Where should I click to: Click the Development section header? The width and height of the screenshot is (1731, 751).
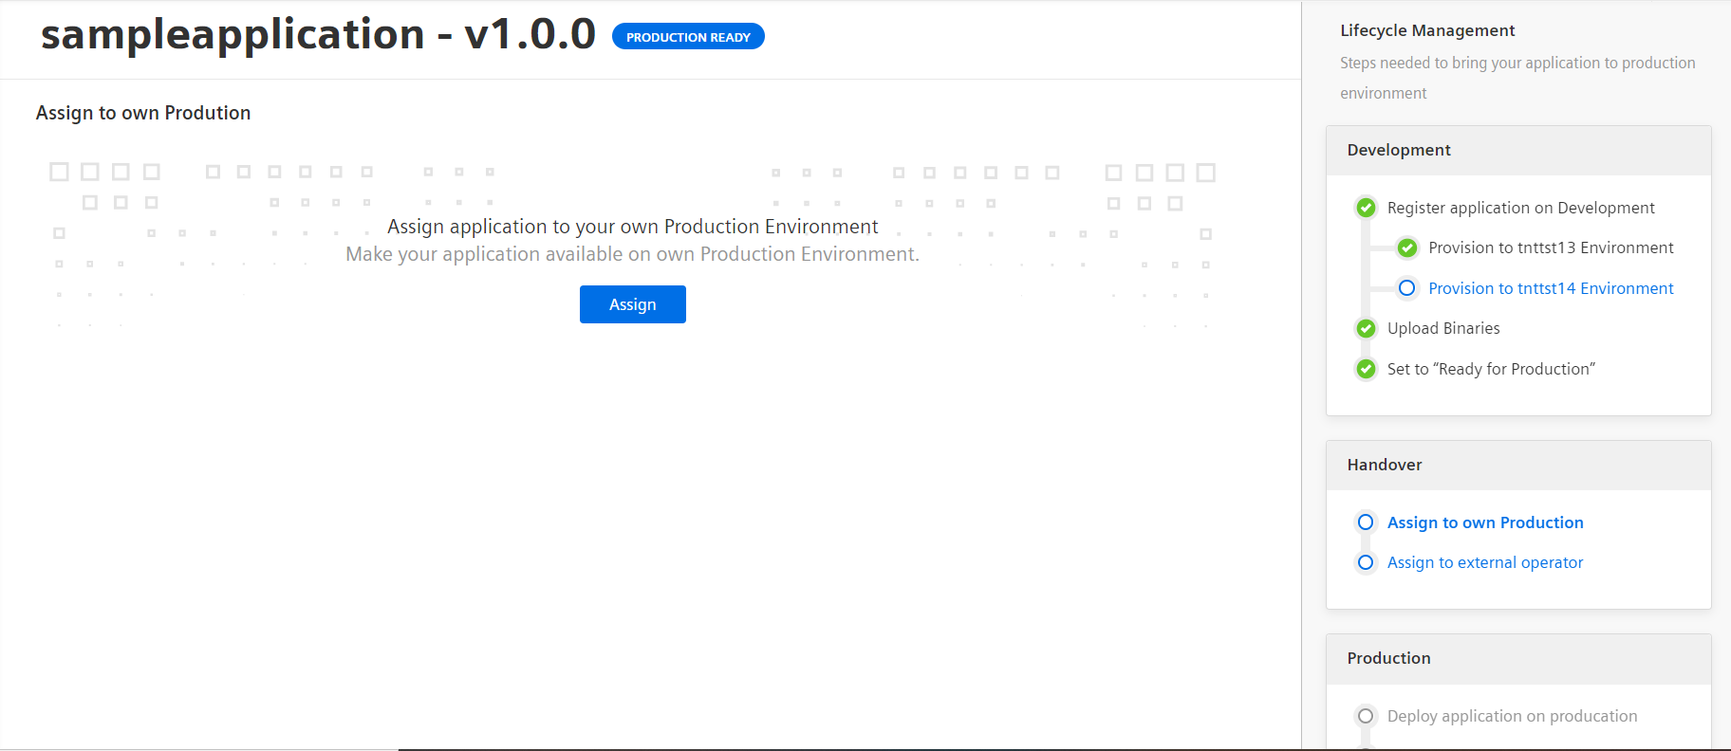[1518, 150]
